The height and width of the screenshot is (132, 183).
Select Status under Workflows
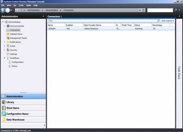point(14,66)
